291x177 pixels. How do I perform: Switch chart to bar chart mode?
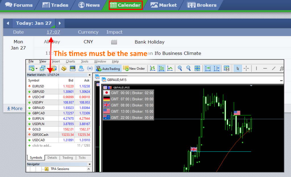[153, 68]
